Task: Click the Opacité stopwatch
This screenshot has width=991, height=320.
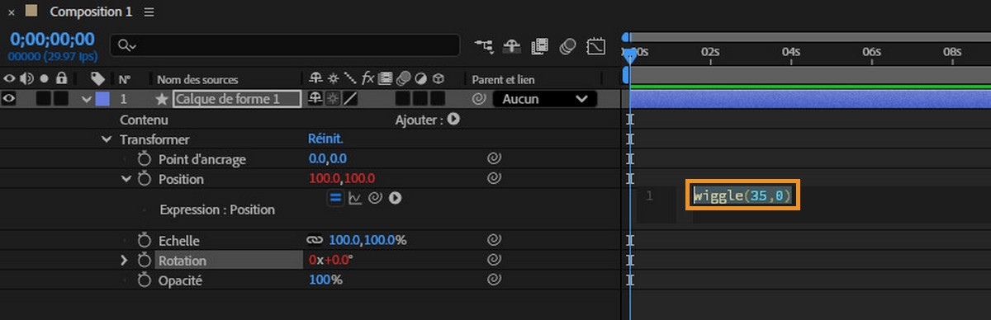Action: coord(145,280)
